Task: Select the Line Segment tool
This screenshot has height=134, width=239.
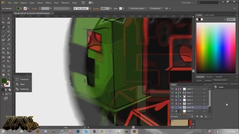Action: click(3, 31)
